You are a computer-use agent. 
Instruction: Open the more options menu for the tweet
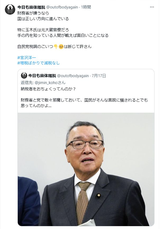point(152,7)
